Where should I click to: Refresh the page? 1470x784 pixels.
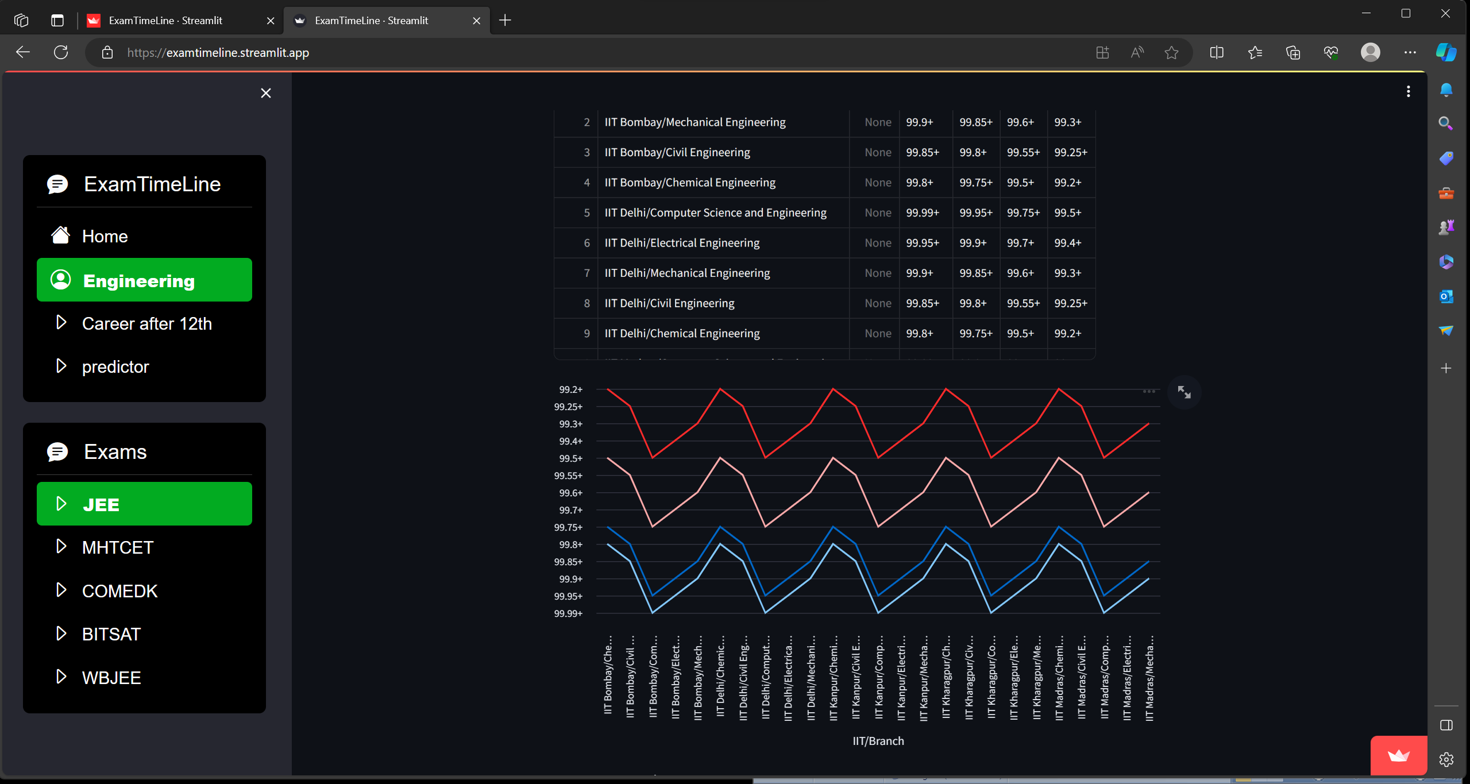[x=61, y=52]
